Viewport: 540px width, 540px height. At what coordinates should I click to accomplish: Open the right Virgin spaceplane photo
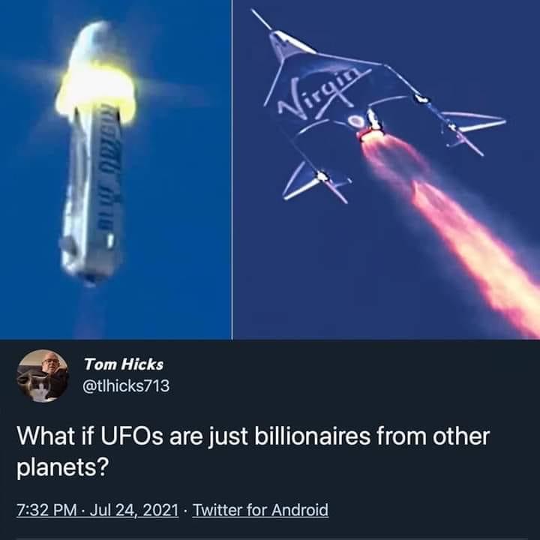click(x=386, y=169)
